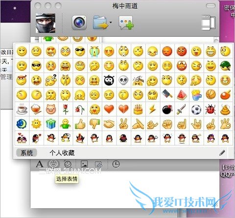Insert the birthday cake emoticon
Image resolution: width=235 pixels, height=218 pixels.
138,109
